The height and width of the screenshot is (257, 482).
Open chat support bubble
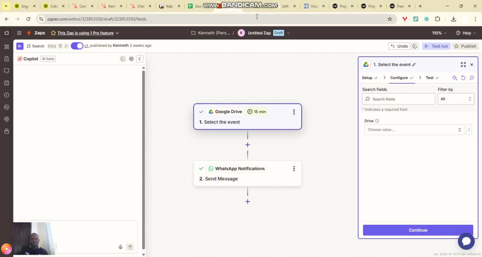(466, 241)
